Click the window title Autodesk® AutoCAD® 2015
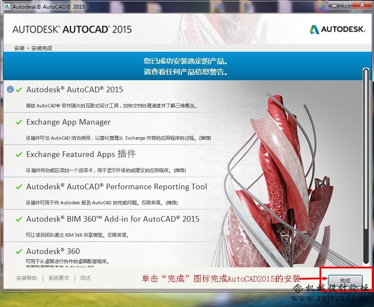Viewport: 374px width, 307px height. point(49,6)
